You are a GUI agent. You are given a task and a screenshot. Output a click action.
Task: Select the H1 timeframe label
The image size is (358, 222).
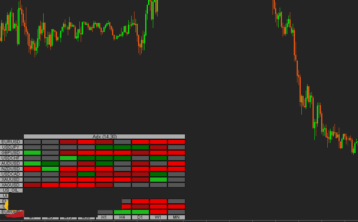(104, 217)
